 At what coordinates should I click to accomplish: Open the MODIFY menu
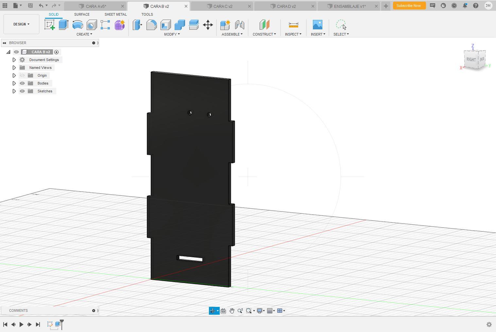pos(172,34)
